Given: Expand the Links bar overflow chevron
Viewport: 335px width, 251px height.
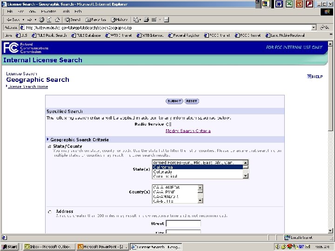Looking at the screenshot, I should click(331, 34).
